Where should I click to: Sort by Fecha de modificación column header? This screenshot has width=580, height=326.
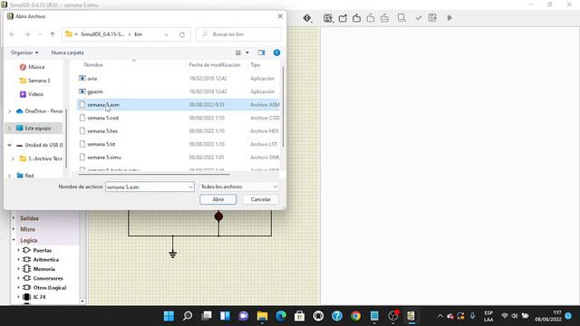point(215,64)
